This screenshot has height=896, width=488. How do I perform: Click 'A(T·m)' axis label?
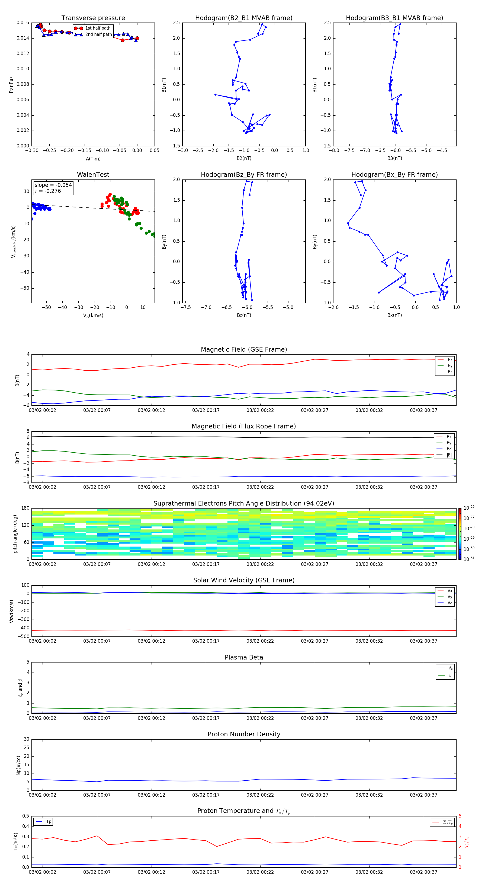coord(93,159)
